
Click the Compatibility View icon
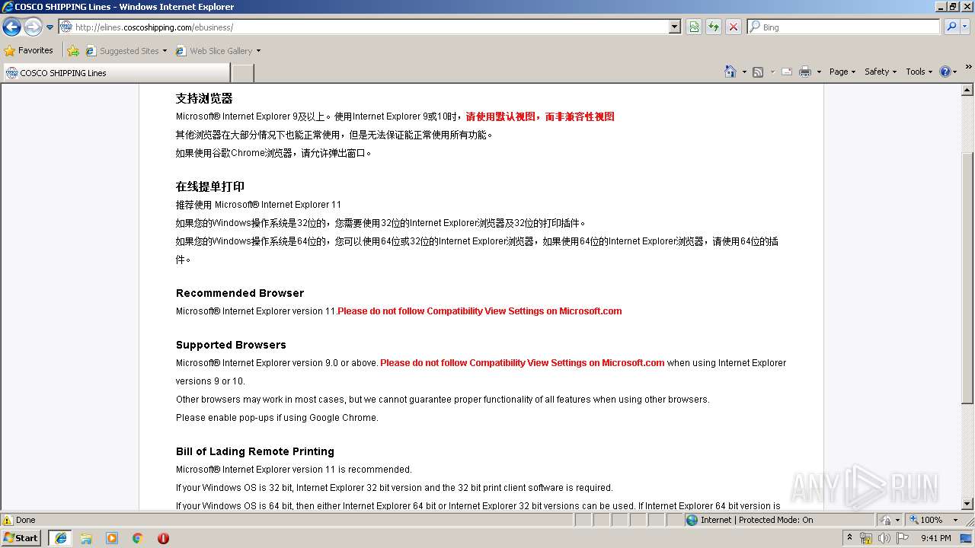point(694,27)
